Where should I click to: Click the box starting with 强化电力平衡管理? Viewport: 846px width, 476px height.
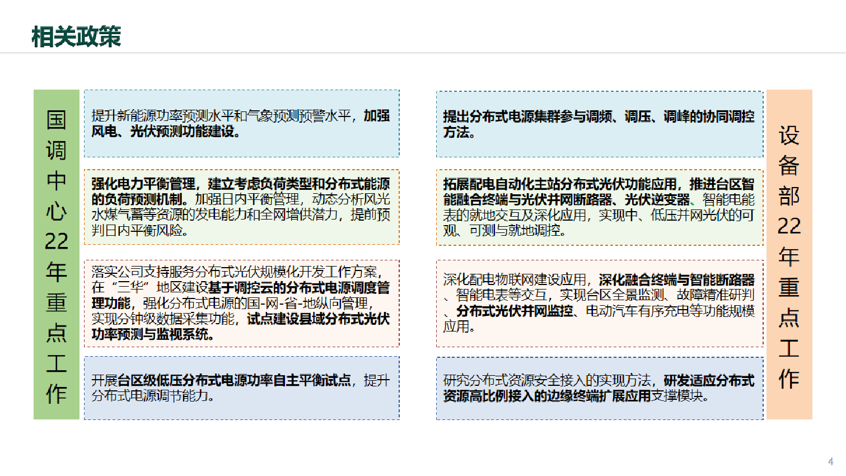(242, 207)
